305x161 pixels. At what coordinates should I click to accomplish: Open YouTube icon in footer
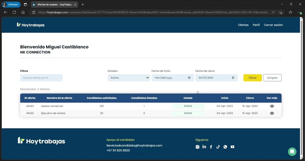pyautogui.click(x=233, y=147)
